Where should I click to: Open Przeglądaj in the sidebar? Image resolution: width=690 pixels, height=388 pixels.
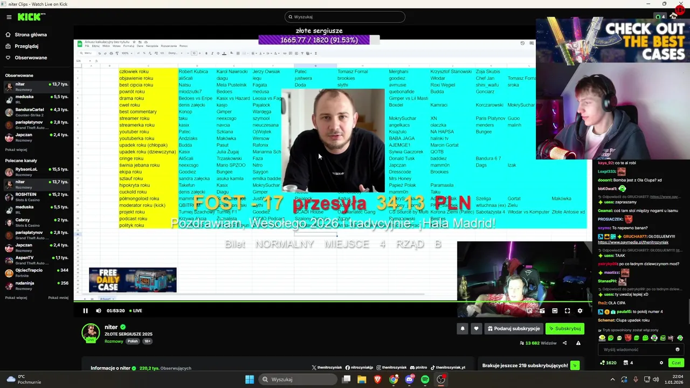pyautogui.click(x=26, y=46)
